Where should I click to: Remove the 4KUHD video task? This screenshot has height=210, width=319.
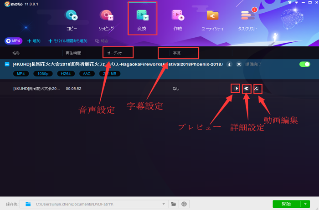(239, 65)
